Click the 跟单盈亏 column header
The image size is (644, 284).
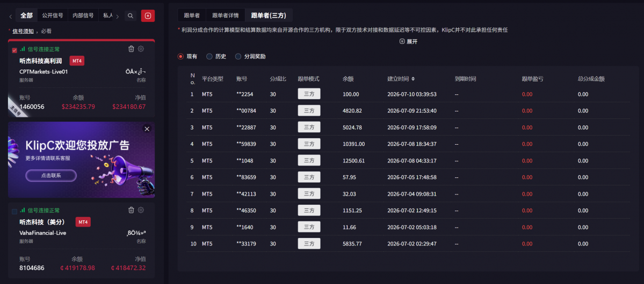point(532,79)
